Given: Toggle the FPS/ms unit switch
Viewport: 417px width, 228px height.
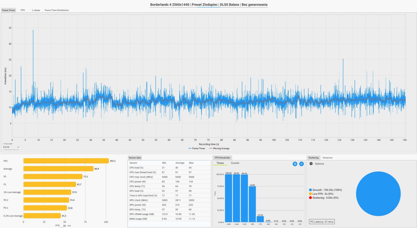Looking at the screenshot, I should 63,226.
